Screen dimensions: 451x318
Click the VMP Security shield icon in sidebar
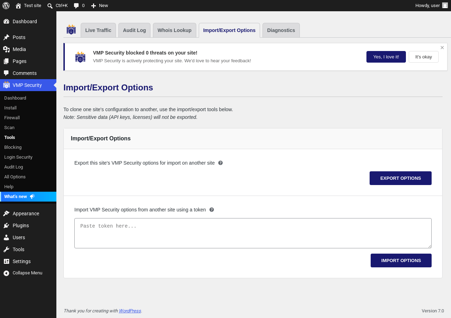point(6,85)
